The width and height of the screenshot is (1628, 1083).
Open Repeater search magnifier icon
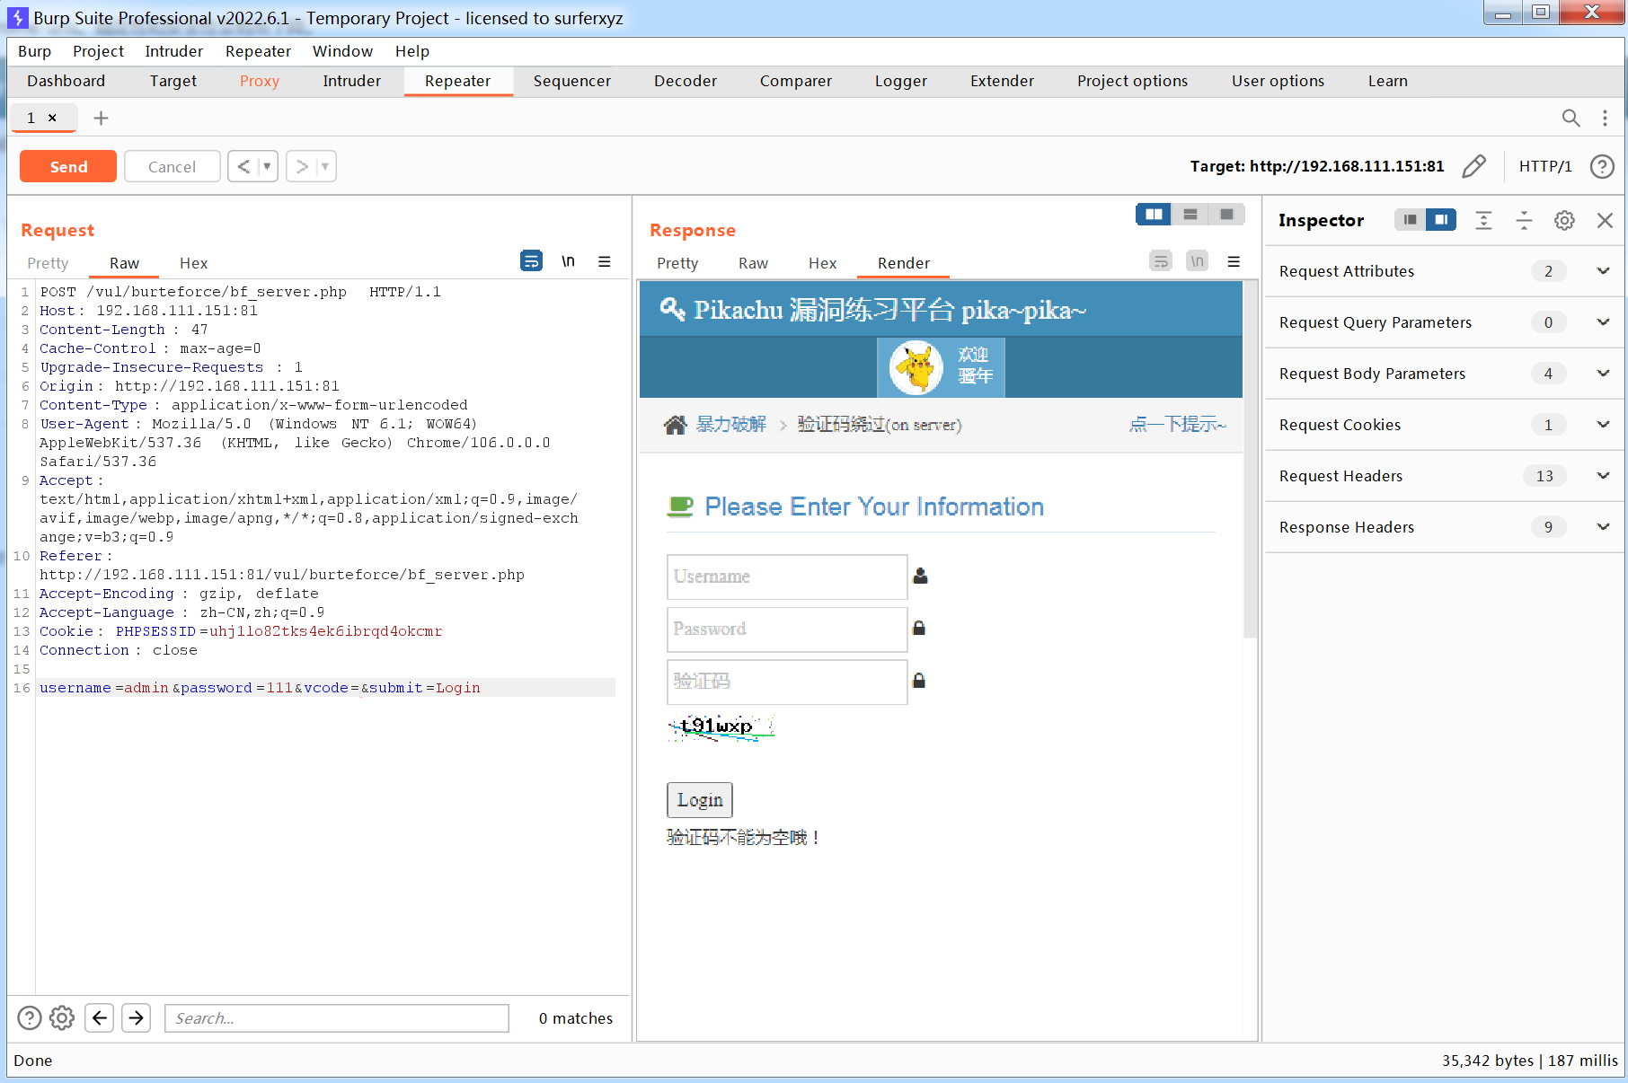click(x=1570, y=118)
